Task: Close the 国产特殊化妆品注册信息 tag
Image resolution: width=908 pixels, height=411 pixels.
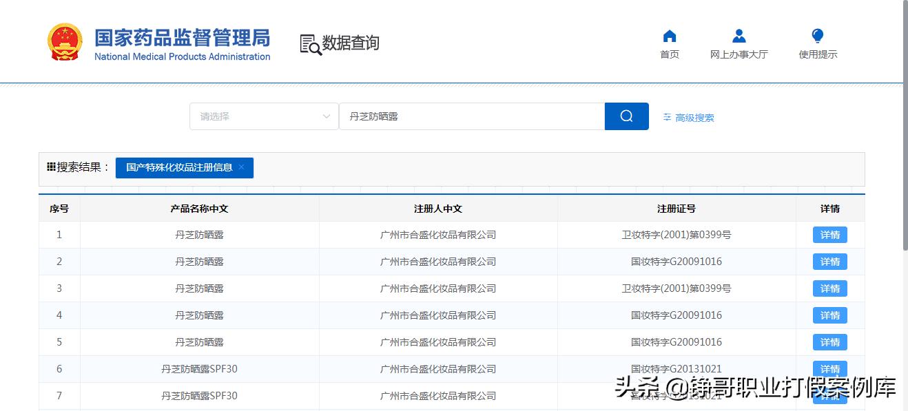Action: [x=241, y=167]
